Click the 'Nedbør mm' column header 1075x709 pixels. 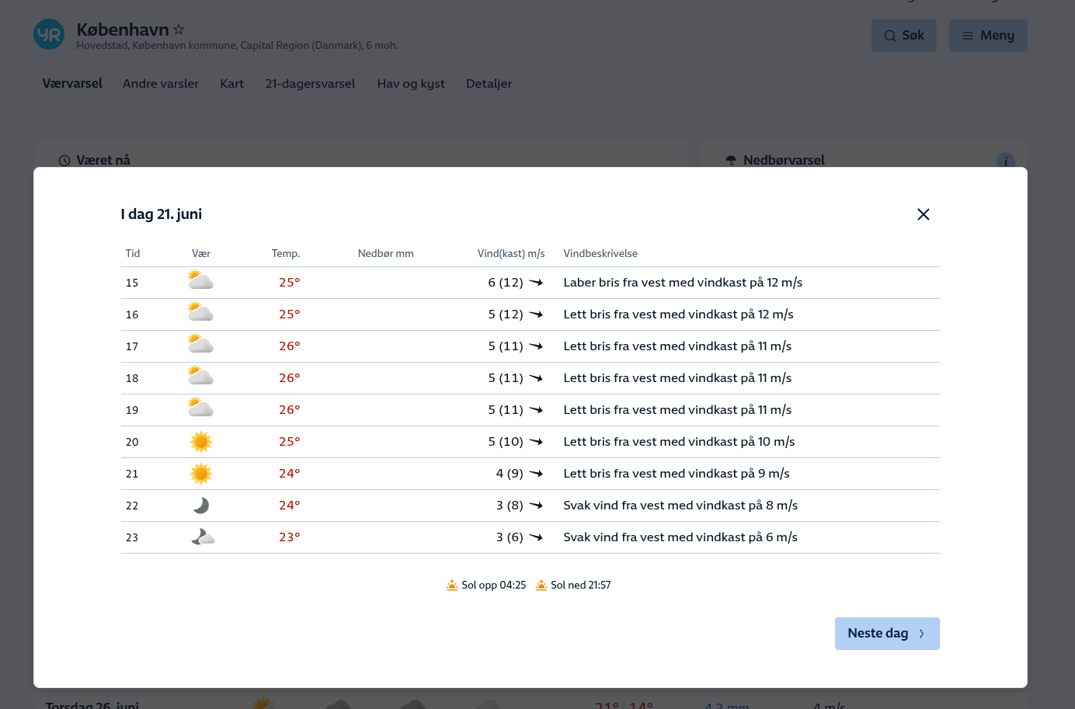coord(386,253)
